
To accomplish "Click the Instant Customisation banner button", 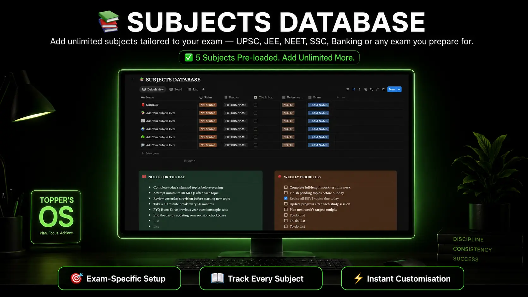I will (402, 278).
